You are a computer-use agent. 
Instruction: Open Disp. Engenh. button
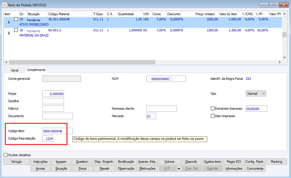click(104, 162)
